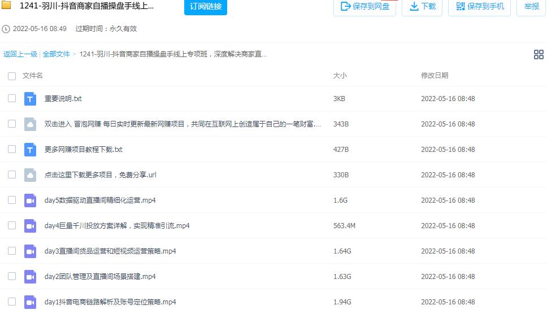Check the box for 重要说明.txt
The image size is (547, 314).
coord(12,98)
